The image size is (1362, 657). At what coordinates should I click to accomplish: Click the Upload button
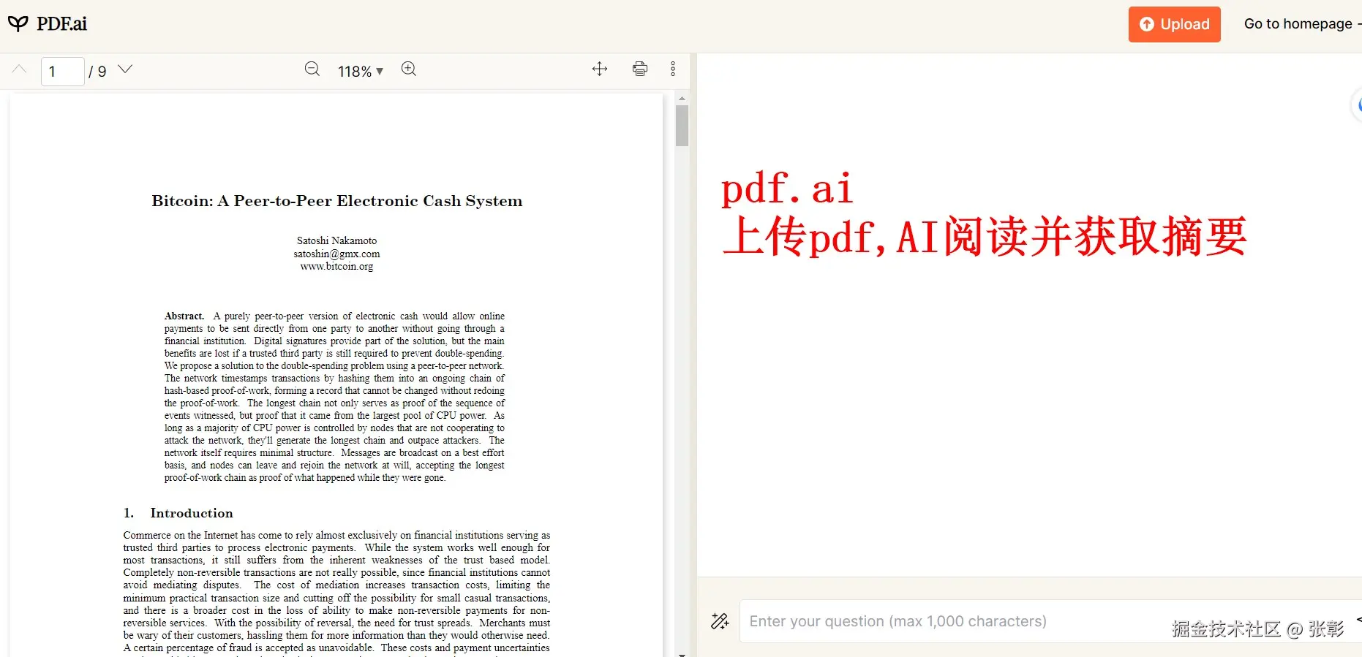pyautogui.click(x=1174, y=24)
